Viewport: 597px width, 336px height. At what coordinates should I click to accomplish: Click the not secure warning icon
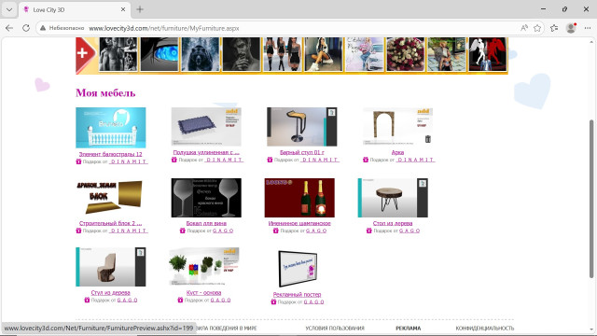pos(43,28)
